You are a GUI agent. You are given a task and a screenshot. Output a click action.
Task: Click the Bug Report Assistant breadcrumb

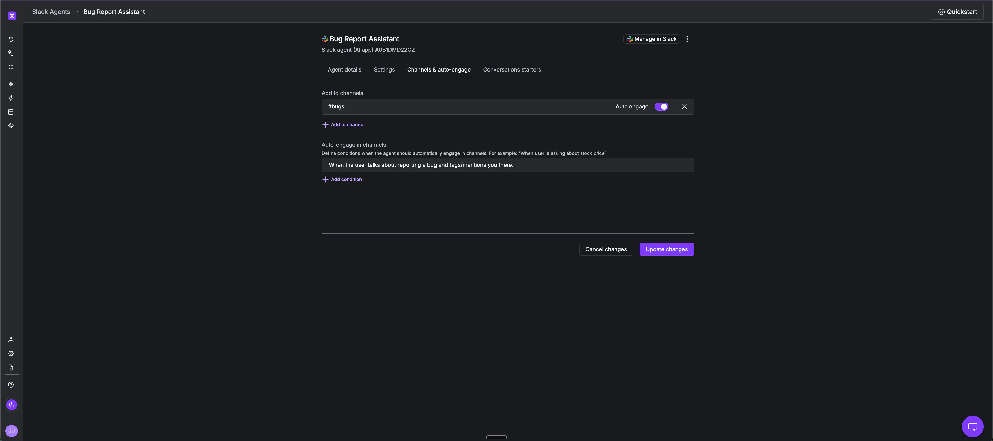(114, 12)
